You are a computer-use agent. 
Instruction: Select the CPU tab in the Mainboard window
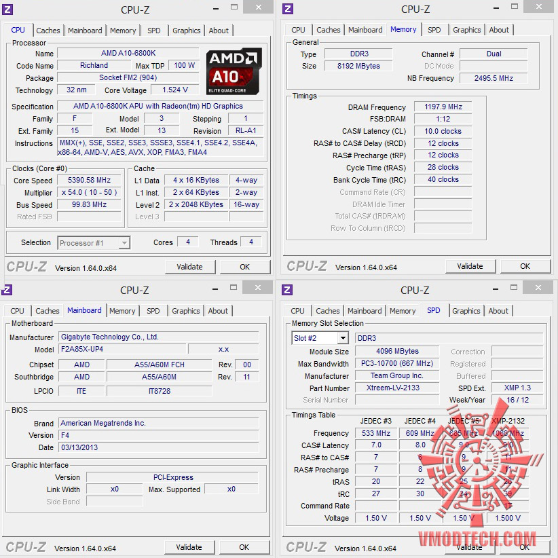click(x=17, y=311)
